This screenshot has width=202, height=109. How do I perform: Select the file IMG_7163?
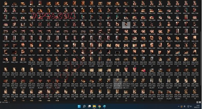coord(195,4)
